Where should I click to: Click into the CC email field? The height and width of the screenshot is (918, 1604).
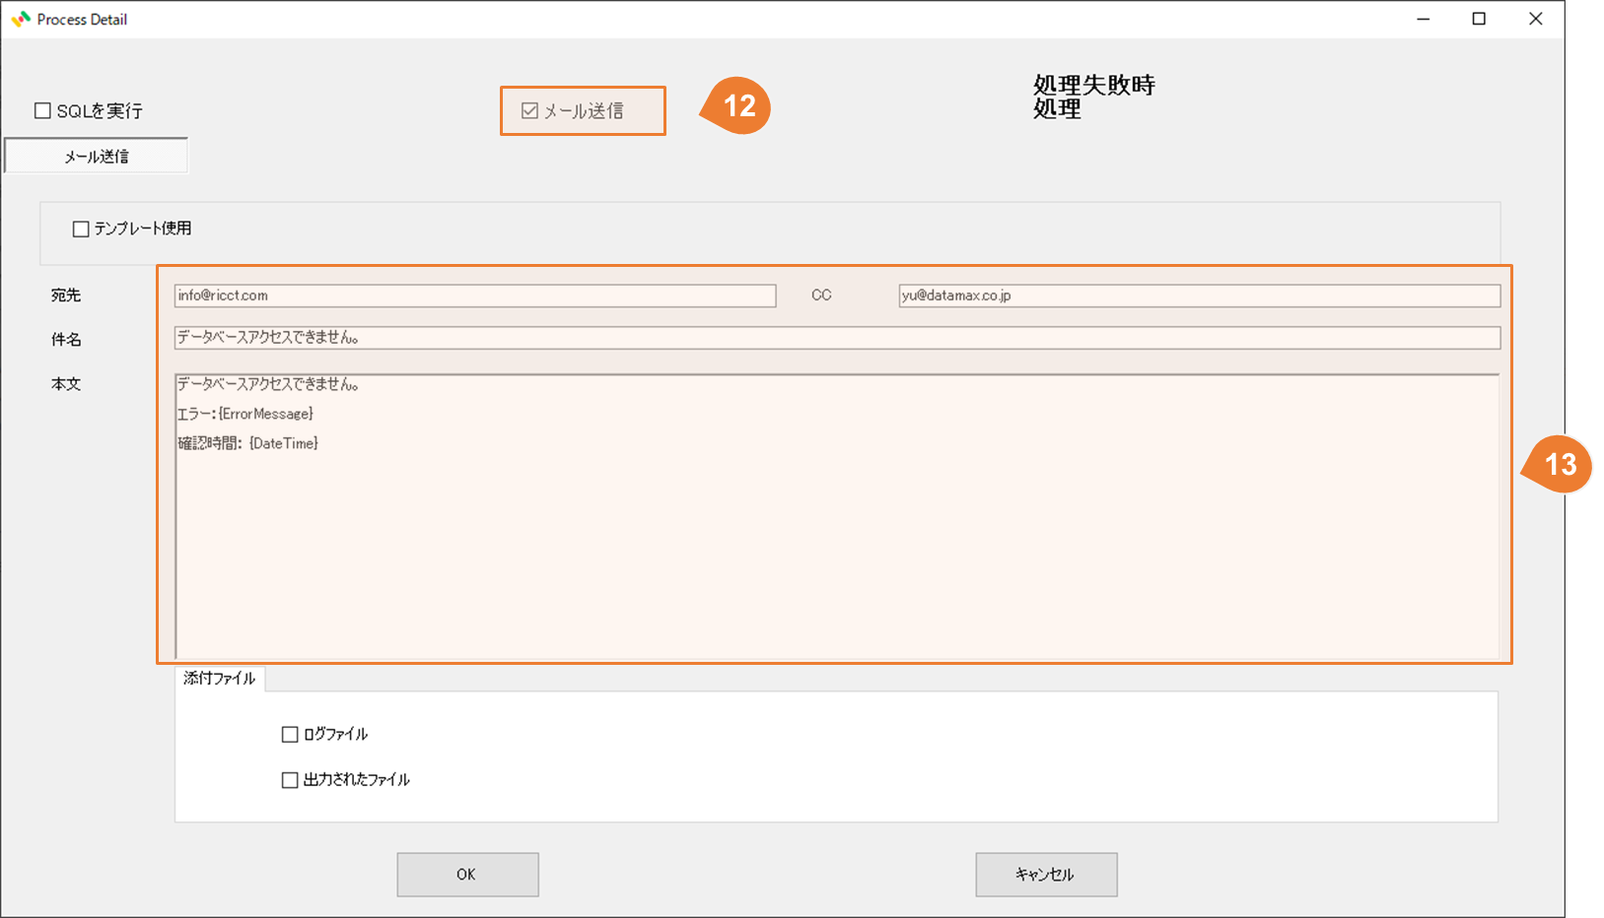pos(1200,295)
